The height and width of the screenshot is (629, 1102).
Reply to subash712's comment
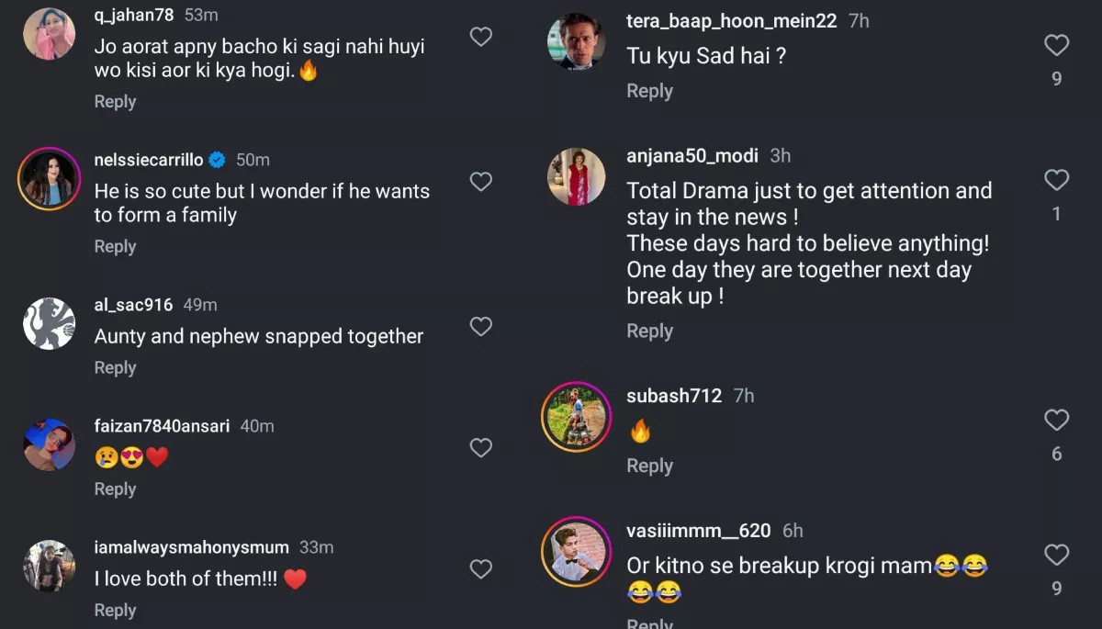click(x=649, y=466)
